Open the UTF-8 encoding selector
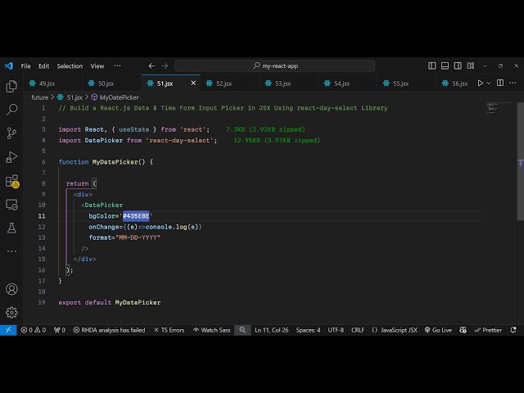The height and width of the screenshot is (393, 524). [x=336, y=330]
